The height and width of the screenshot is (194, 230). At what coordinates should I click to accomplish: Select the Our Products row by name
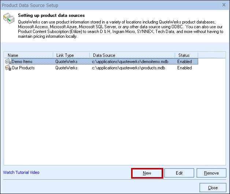[x=23, y=68]
